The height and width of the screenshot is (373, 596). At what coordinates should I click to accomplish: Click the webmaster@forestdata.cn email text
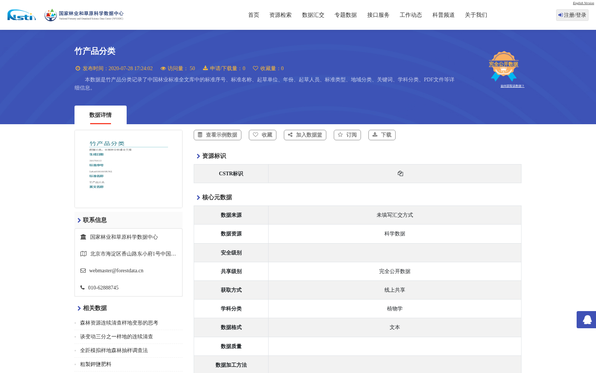(116, 271)
